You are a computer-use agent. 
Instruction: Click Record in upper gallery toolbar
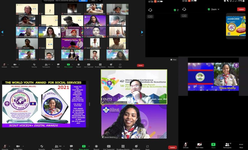79,65
